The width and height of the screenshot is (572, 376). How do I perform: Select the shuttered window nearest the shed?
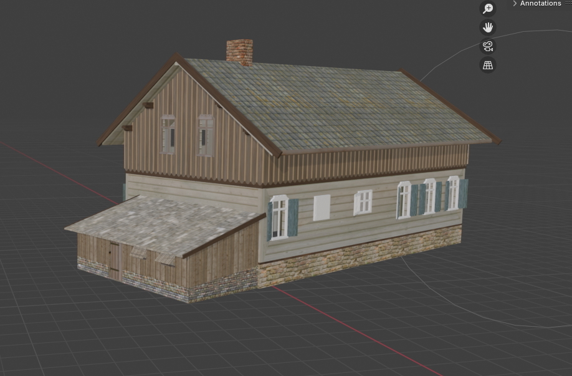point(279,217)
